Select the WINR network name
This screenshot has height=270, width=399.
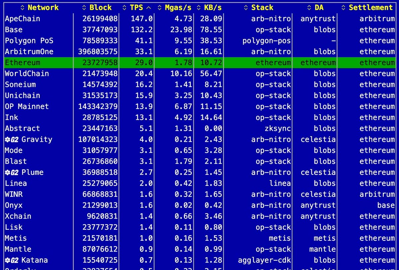pyautogui.click(x=14, y=194)
